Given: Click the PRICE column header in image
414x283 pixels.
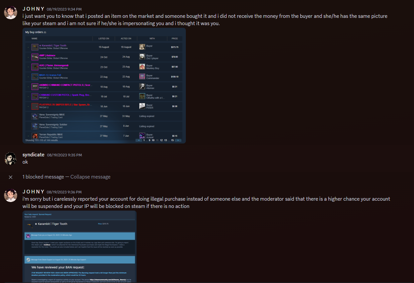Looking at the screenshot, I should coord(175,39).
